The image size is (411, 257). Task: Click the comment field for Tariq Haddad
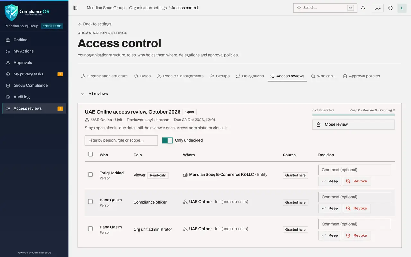(355, 170)
